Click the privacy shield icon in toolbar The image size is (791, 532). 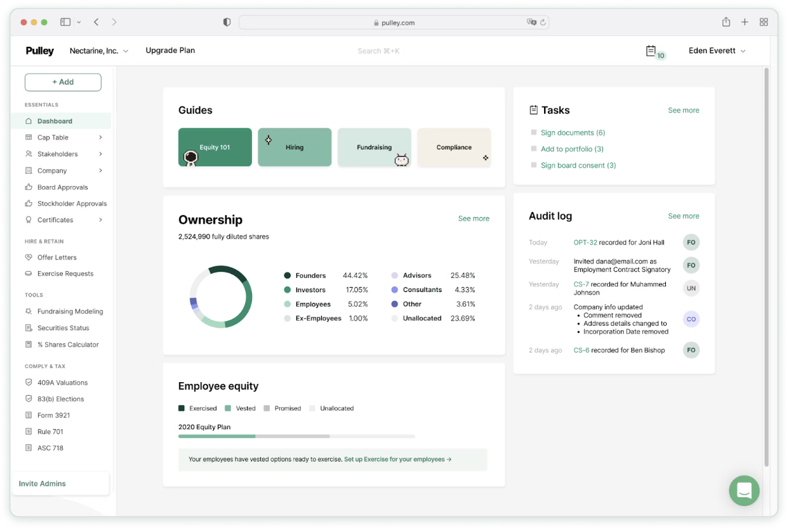tap(227, 22)
